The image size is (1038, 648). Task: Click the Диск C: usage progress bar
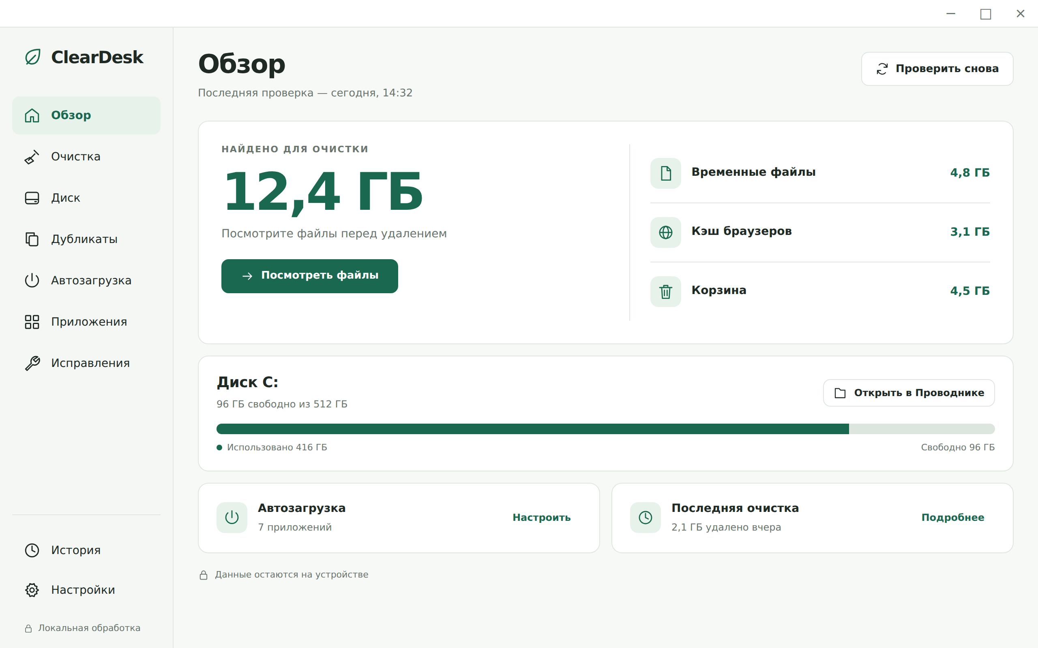(606, 429)
